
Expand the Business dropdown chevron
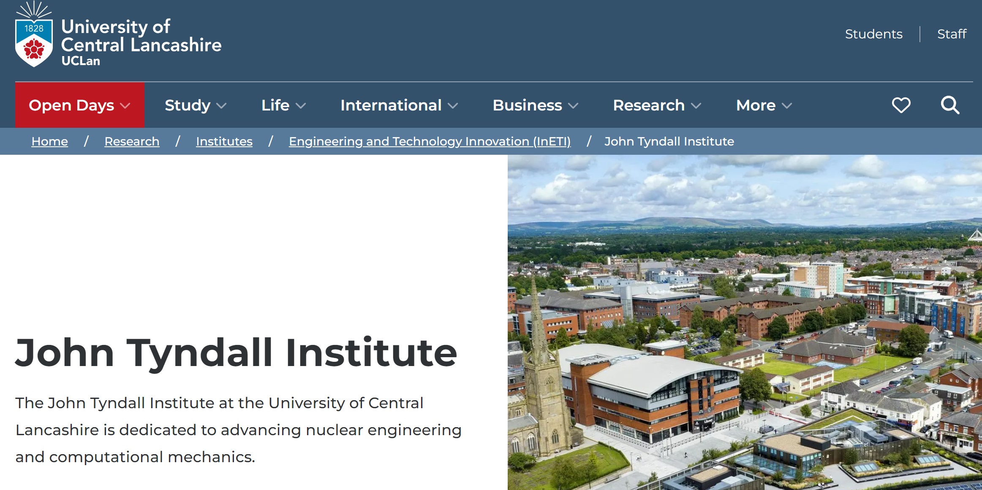573,106
